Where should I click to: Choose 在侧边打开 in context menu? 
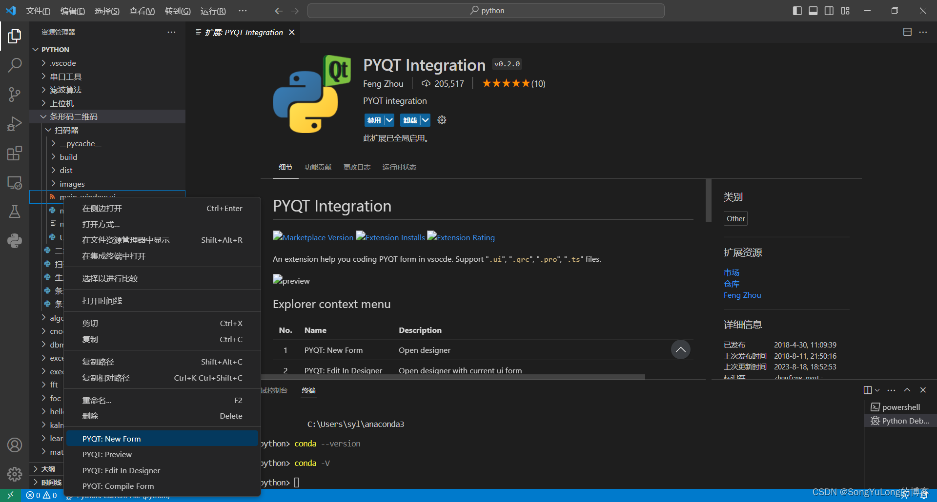point(162,208)
